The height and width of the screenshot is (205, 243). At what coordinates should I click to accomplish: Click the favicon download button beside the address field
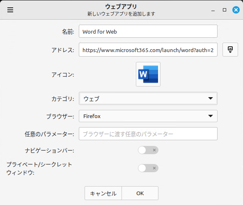coord(230,50)
